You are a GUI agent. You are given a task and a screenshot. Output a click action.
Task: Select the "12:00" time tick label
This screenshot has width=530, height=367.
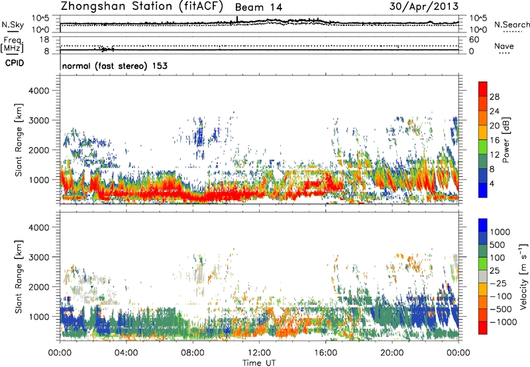[259, 353]
